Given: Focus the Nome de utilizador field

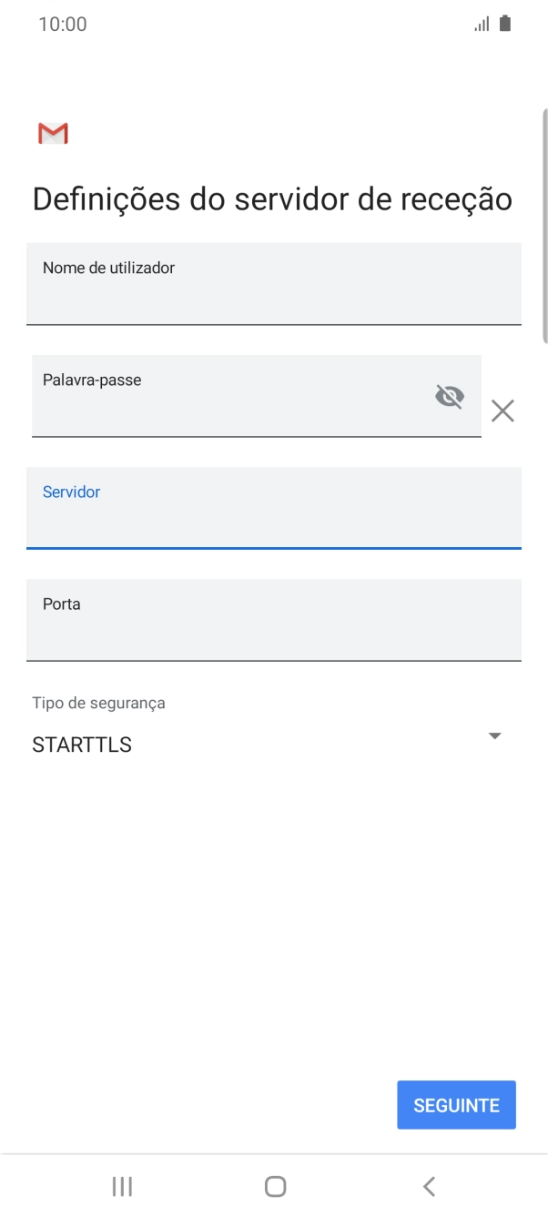Looking at the screenshot, I should click(273, 284).
